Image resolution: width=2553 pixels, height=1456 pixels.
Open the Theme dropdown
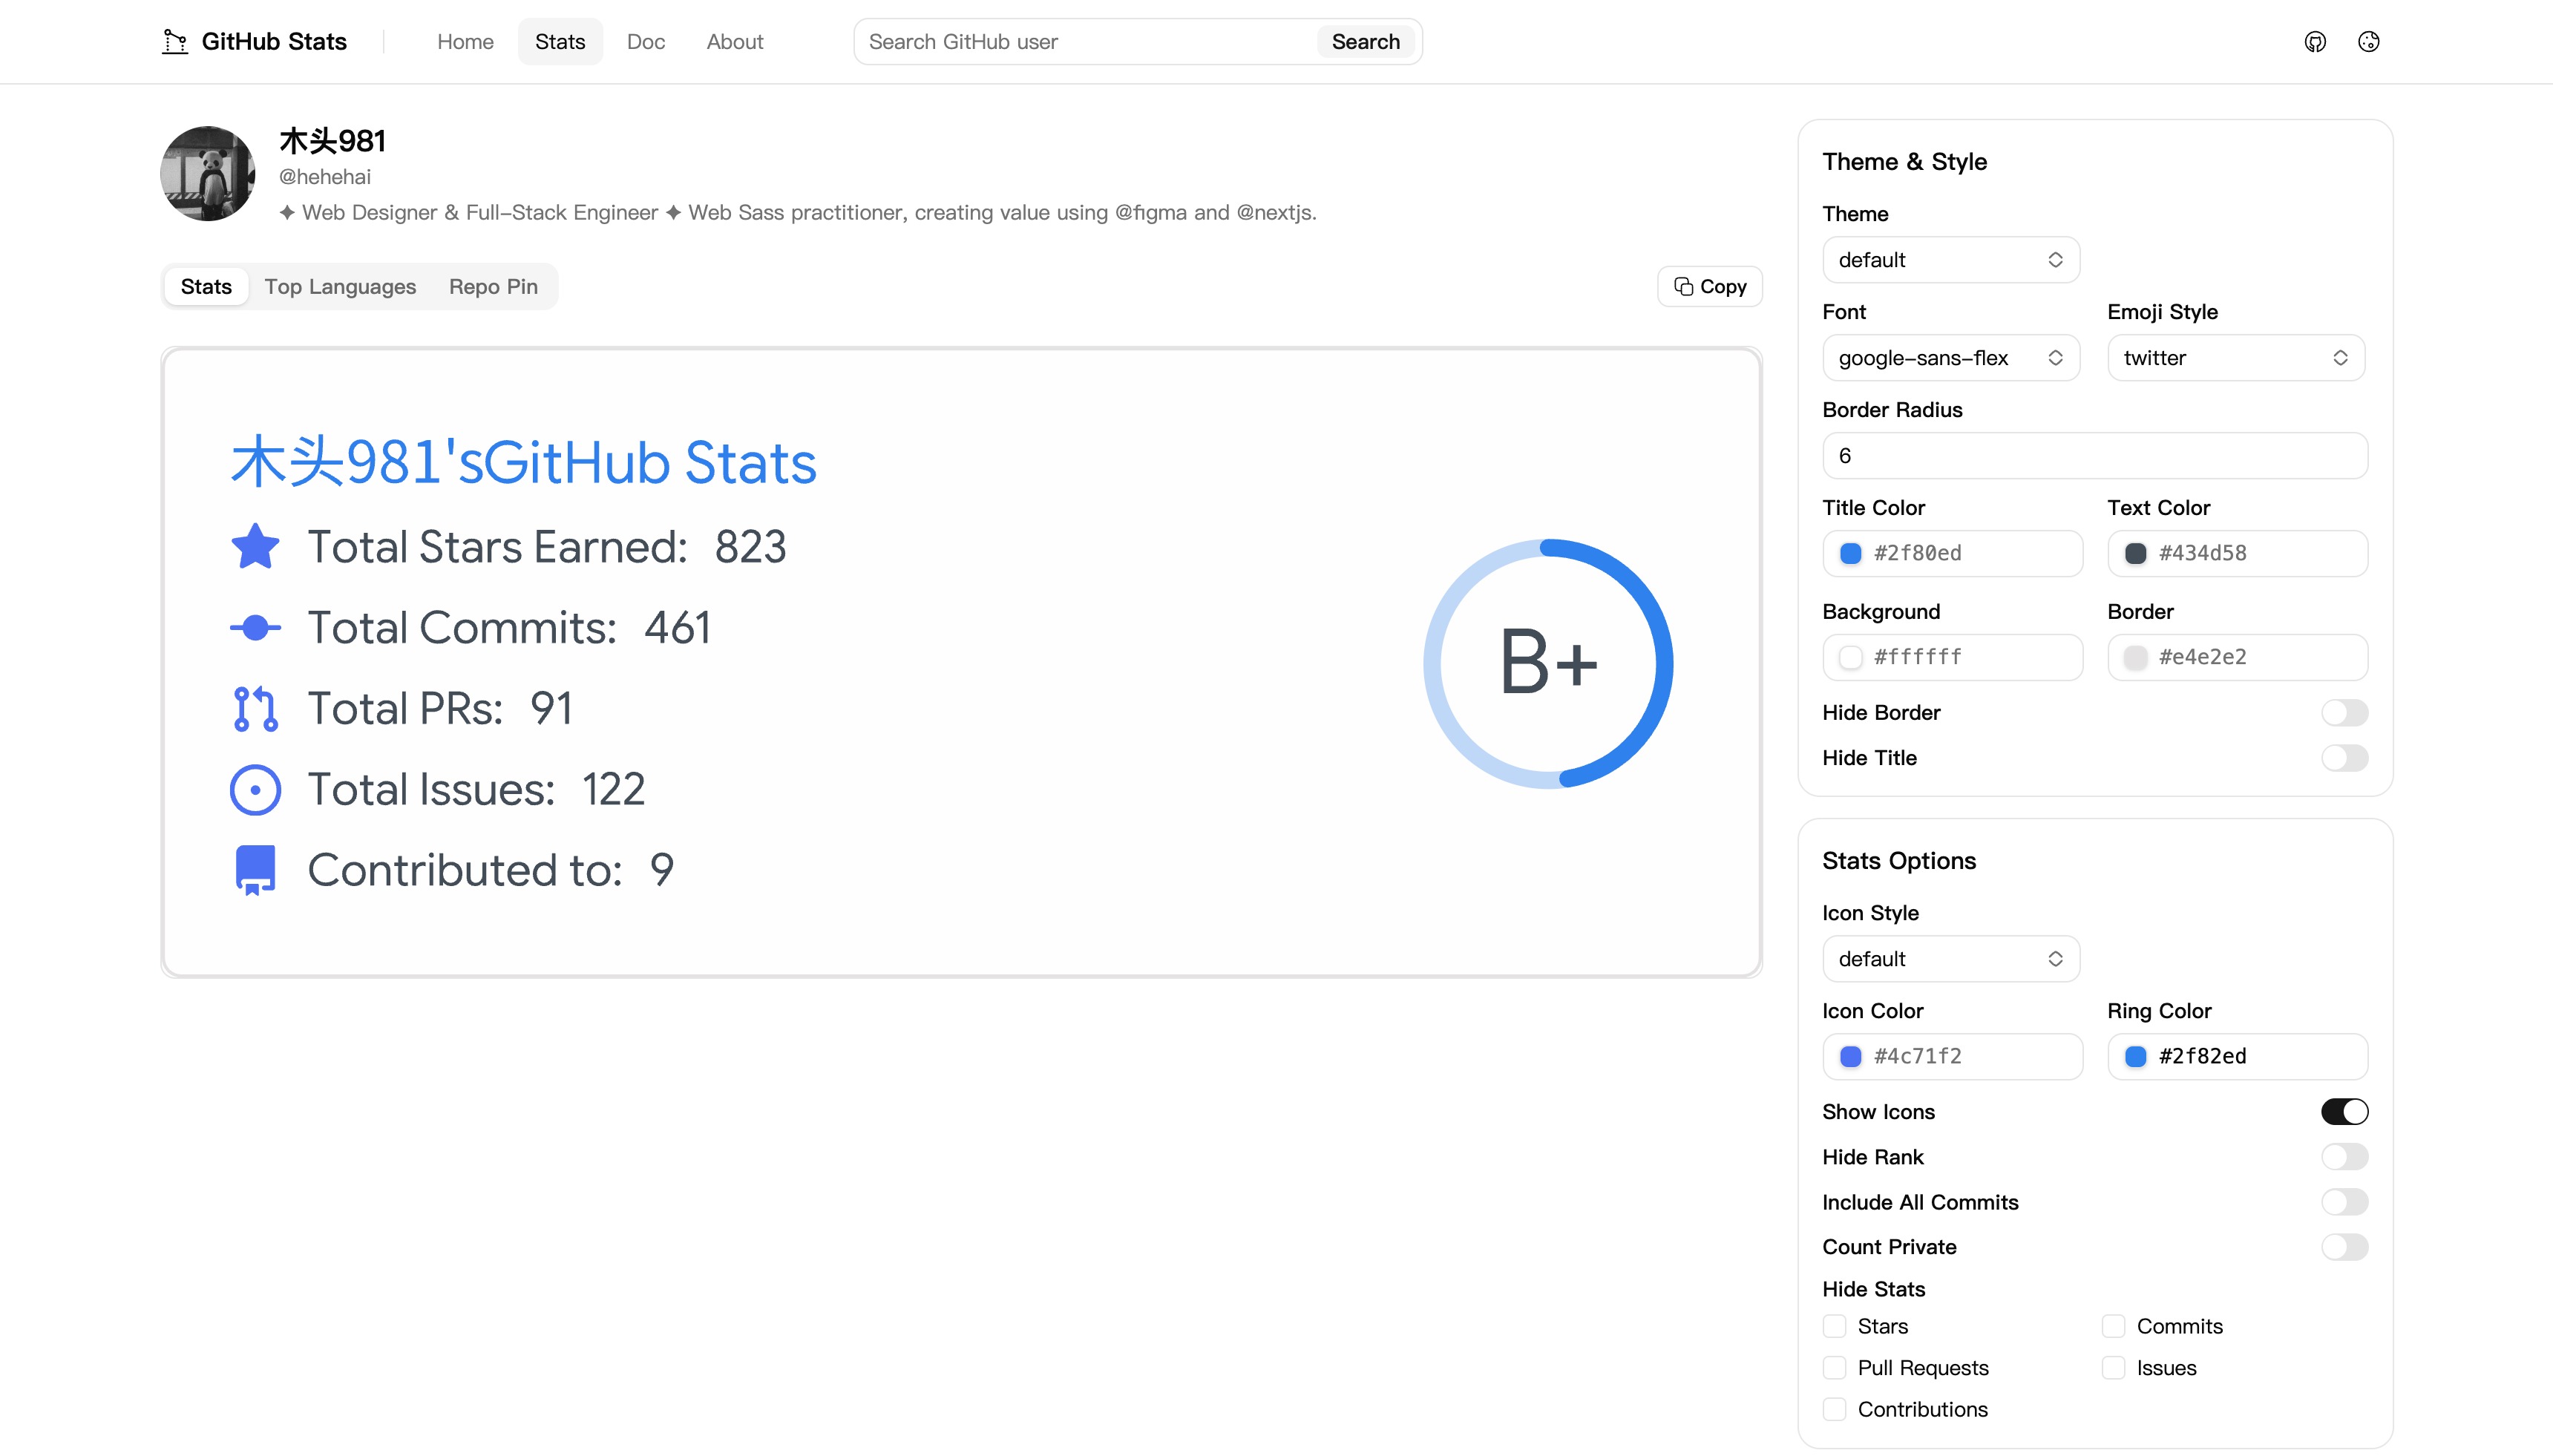coord(1951,259)
